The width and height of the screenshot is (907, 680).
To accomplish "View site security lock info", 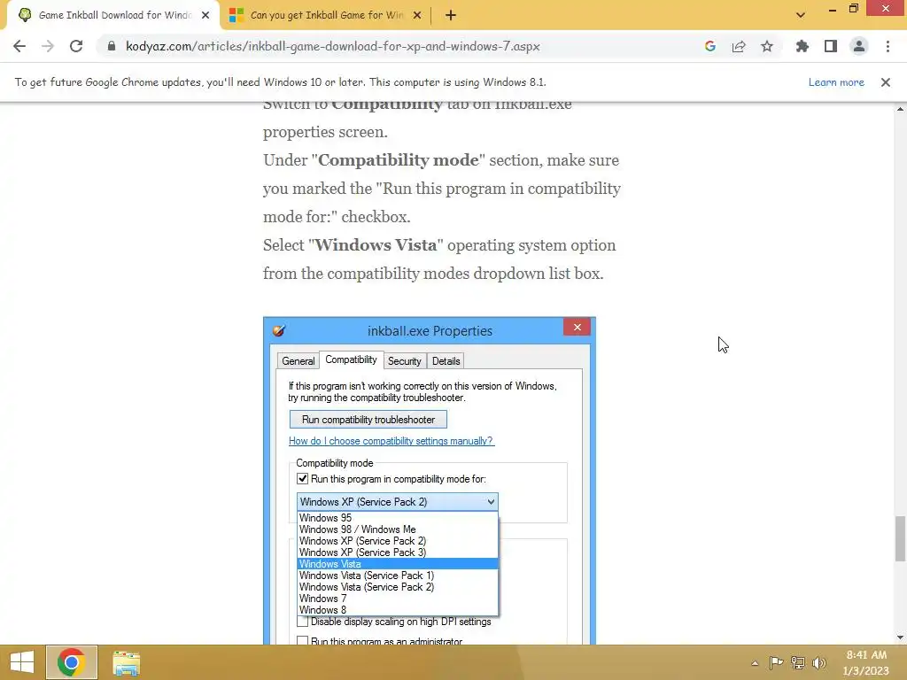I will point(112,46).
